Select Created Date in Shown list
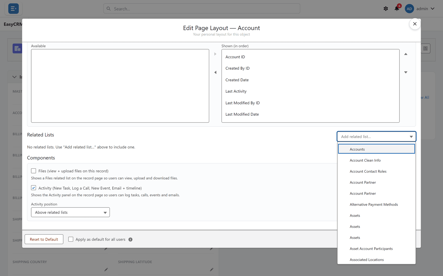The image size is (443, 276). pyautogui.click(x=310, y=80)
